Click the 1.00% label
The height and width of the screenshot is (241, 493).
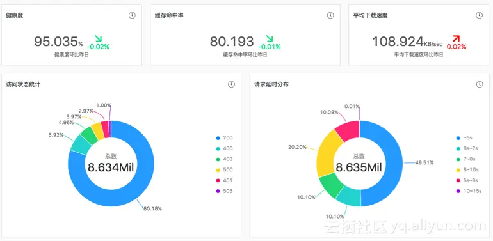point(104,105)
